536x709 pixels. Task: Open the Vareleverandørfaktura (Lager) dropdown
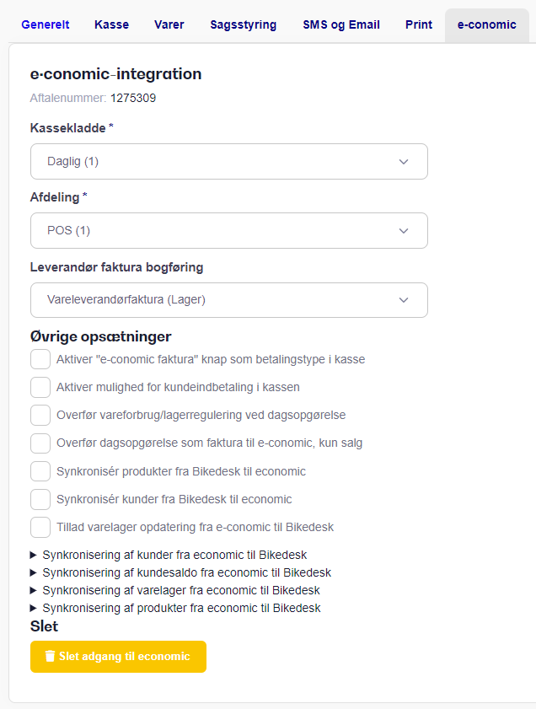coord(229,300)
